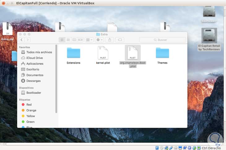Select the kernel.plist file
The height and width of the screenshot is (150, 226).
(x=103, y=55)
